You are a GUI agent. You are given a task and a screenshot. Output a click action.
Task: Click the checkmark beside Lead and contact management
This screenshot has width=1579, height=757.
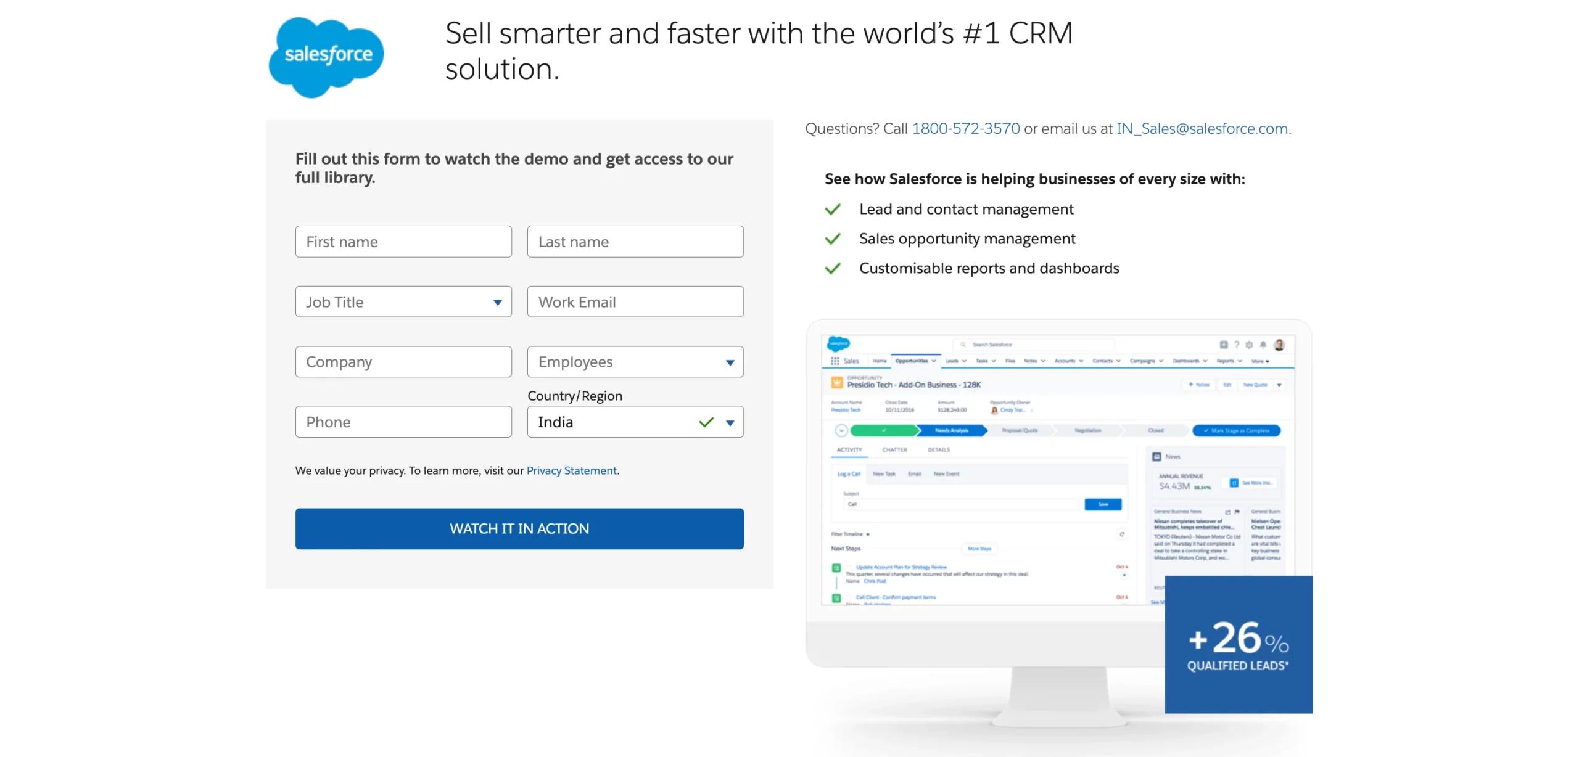pyautogui.click(x=833, y=210)
